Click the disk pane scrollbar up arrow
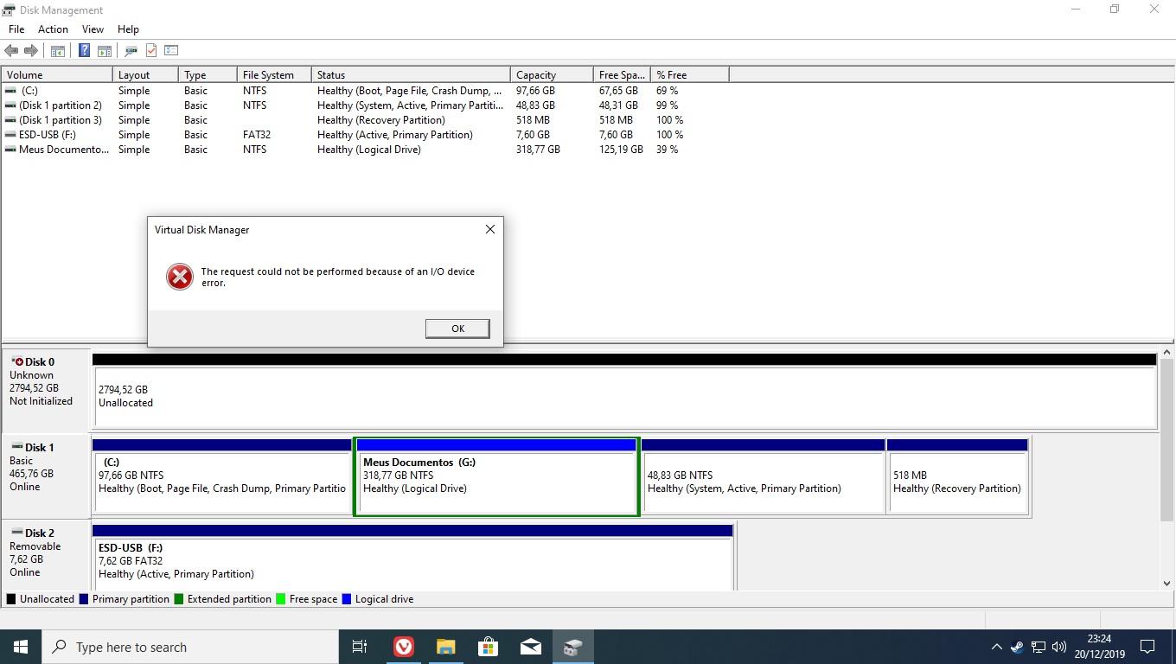 [1166, 352]
